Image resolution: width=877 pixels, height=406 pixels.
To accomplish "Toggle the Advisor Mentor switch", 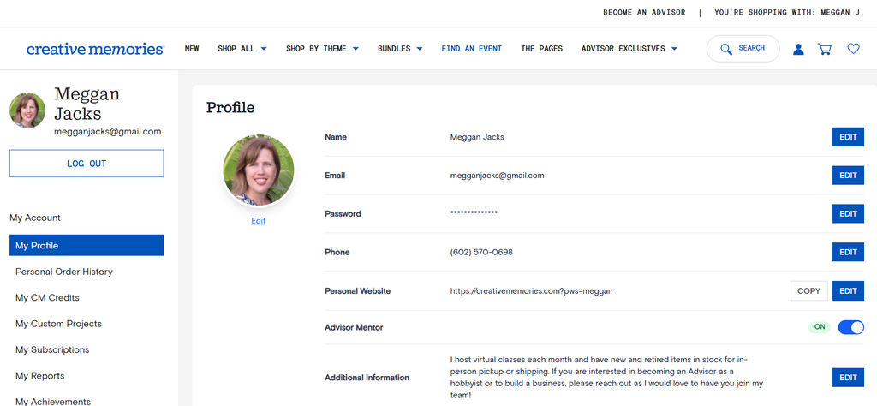I will pos(850,327).
